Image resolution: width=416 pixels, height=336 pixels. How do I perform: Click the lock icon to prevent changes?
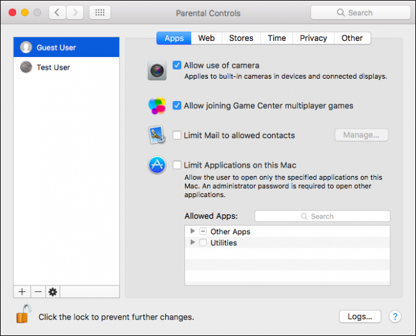point(23,314)
